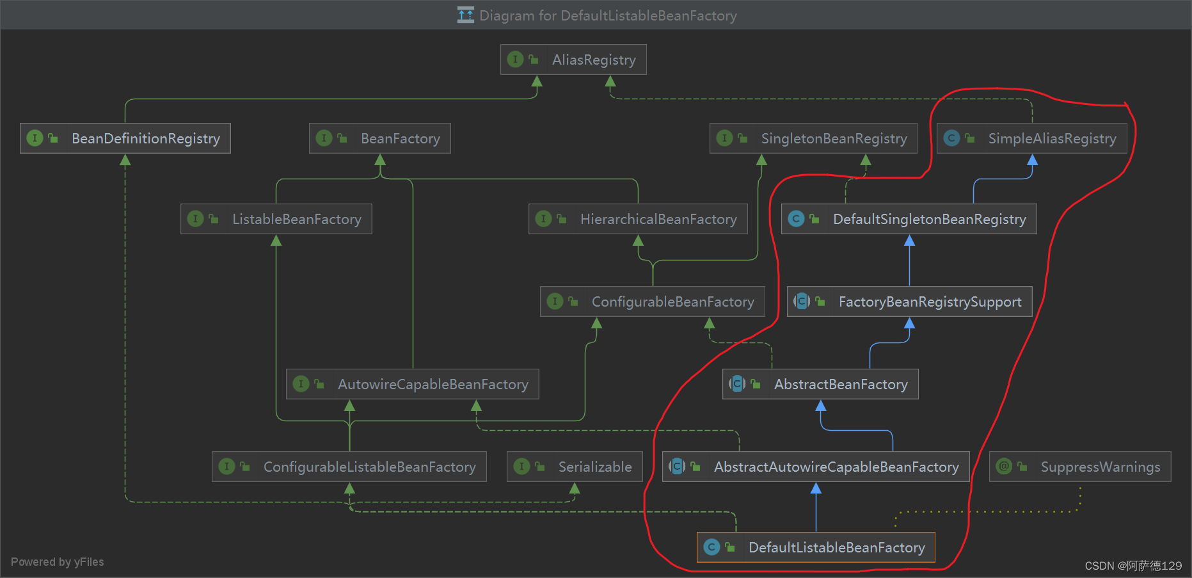The width and height of the screenshot is (1192, 578).
Task: Click the diagram icon in the title bar
Action: 466,15
